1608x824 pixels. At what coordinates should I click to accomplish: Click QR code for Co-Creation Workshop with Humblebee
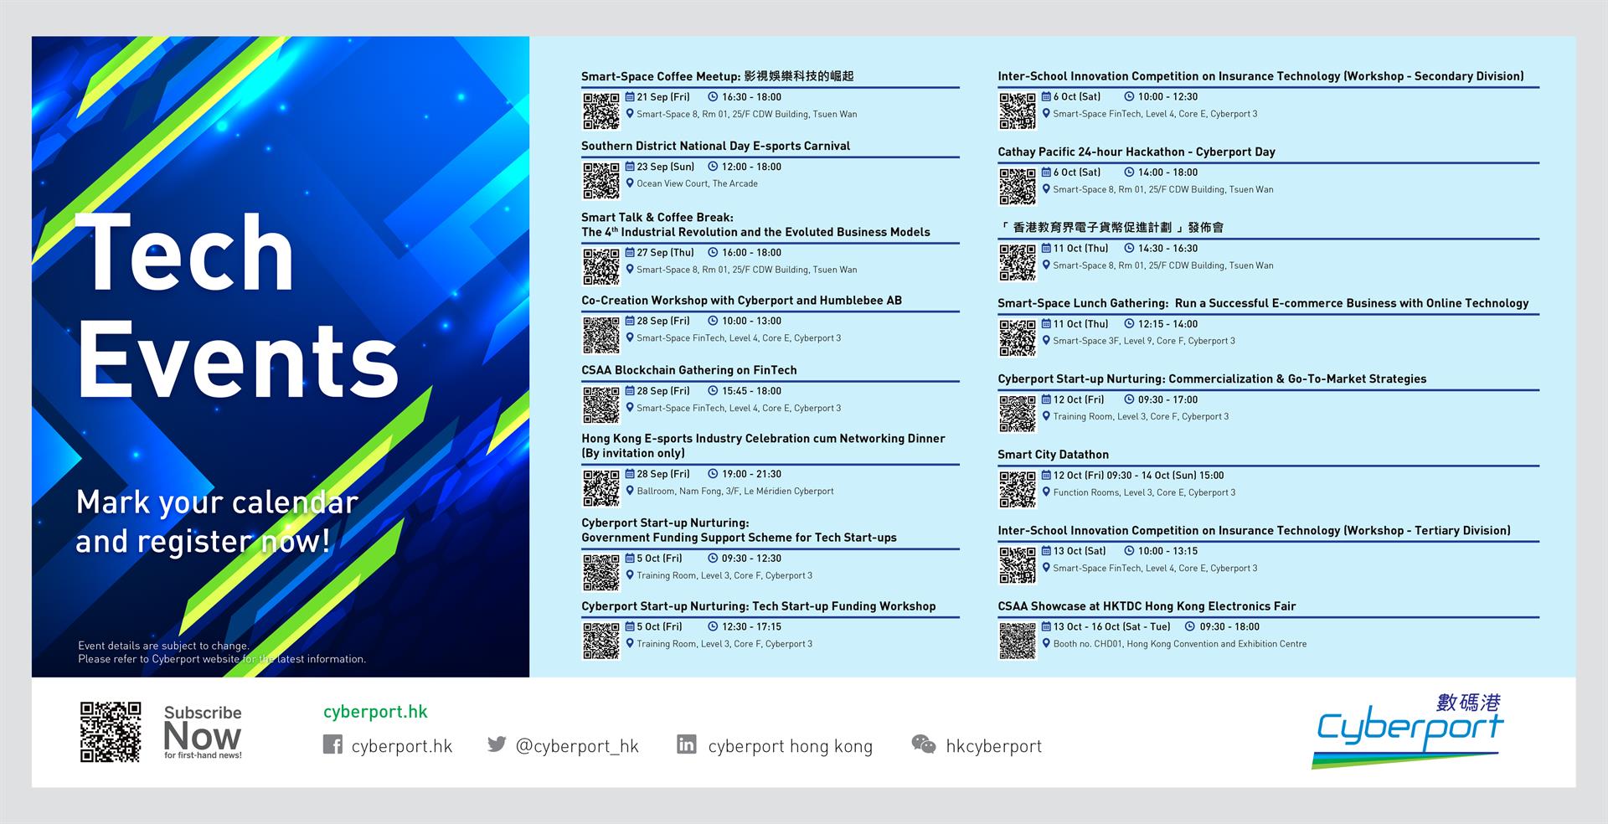(601, 335)
